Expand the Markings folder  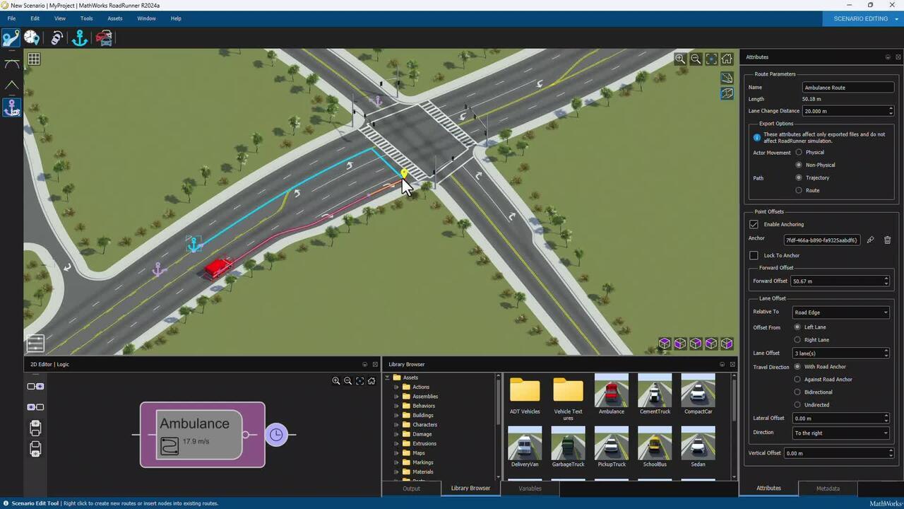click(396, 462)
